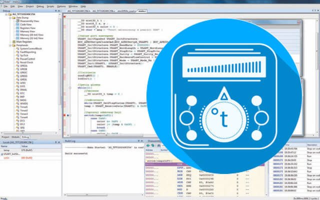The image size is (320, 200).
Task: Click the Registers View icon
Action: tap(17, 28)
